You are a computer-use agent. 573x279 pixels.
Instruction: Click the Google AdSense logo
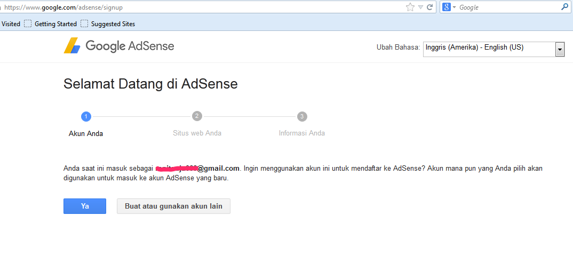pos(119,46)
